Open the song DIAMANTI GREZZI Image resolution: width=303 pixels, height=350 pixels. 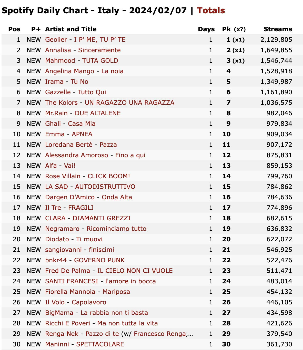coord(102,218)
